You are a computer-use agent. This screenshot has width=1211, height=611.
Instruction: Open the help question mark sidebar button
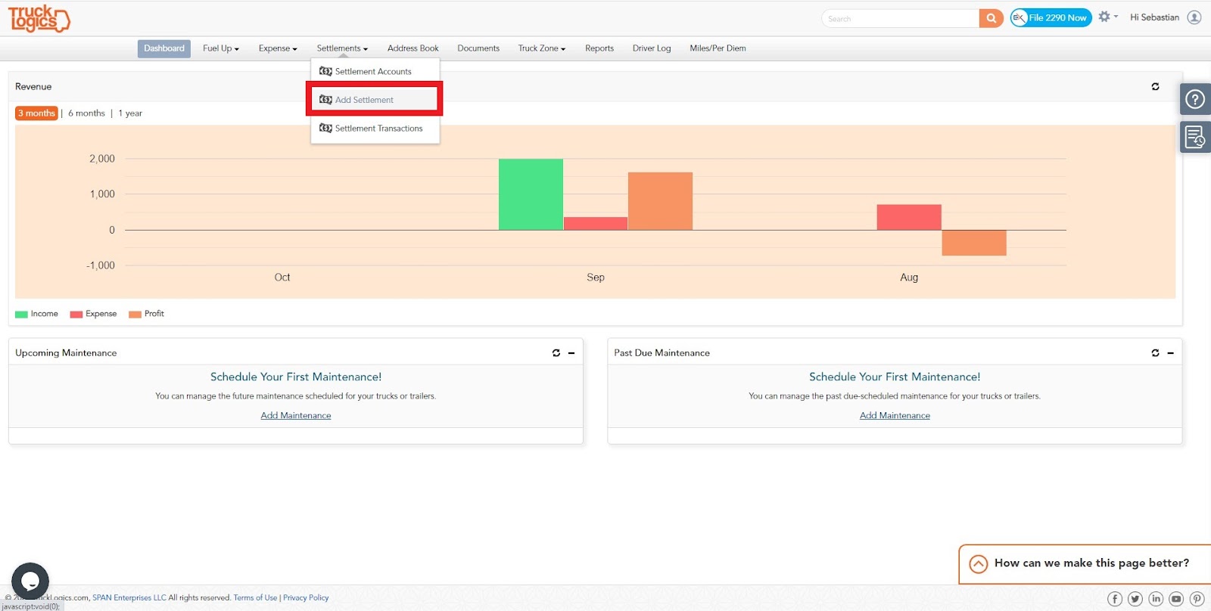click(1195, 99)
